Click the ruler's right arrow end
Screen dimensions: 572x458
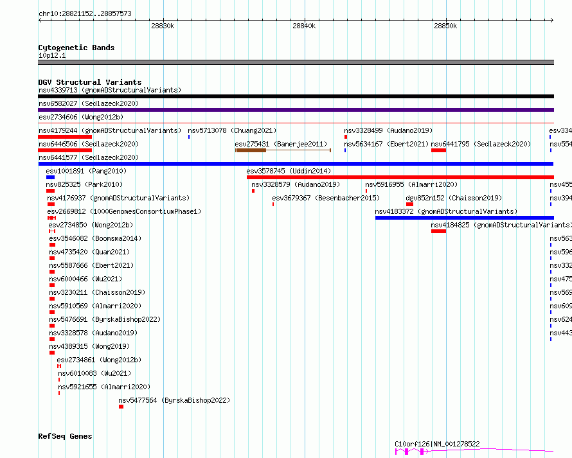coord(552,20)
